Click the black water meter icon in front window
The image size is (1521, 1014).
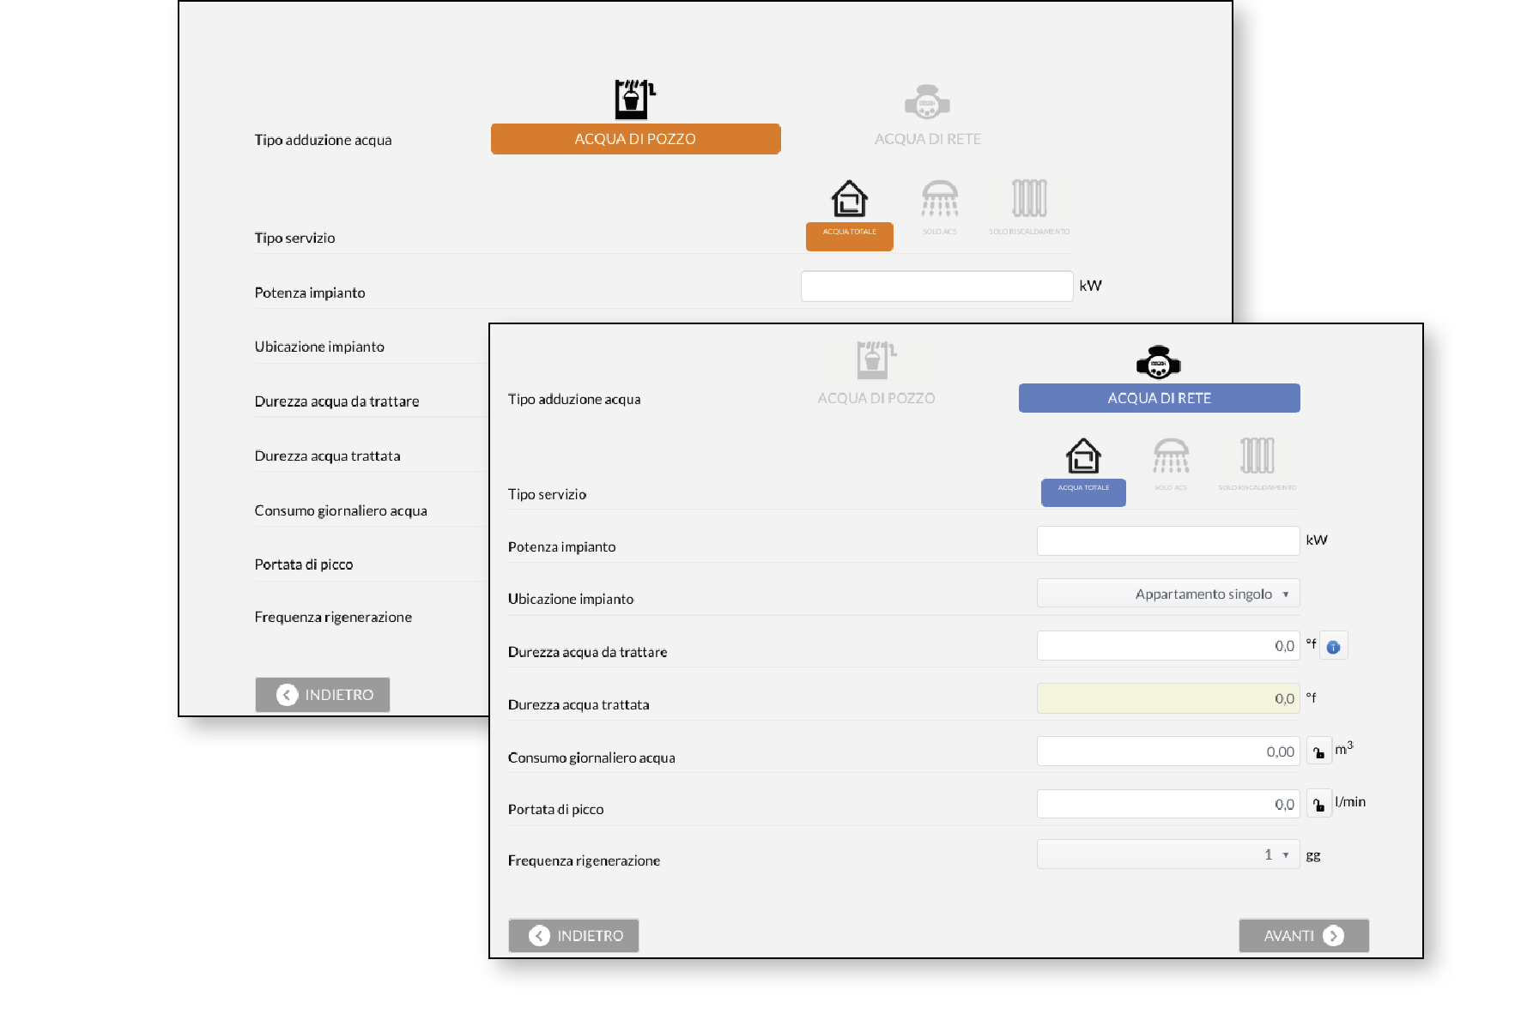click(x=1159, y=363)
